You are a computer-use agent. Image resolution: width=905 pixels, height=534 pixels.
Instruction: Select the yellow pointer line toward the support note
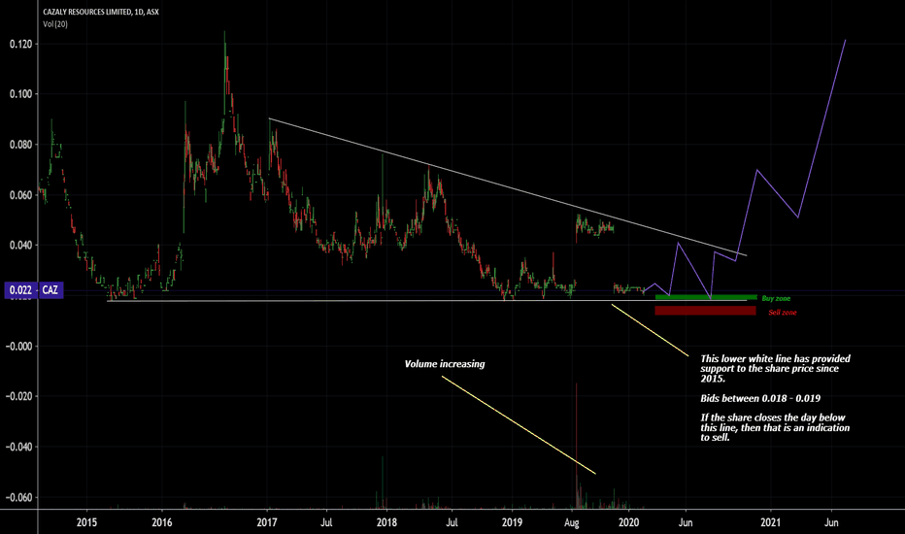click(x=650, y=330)
